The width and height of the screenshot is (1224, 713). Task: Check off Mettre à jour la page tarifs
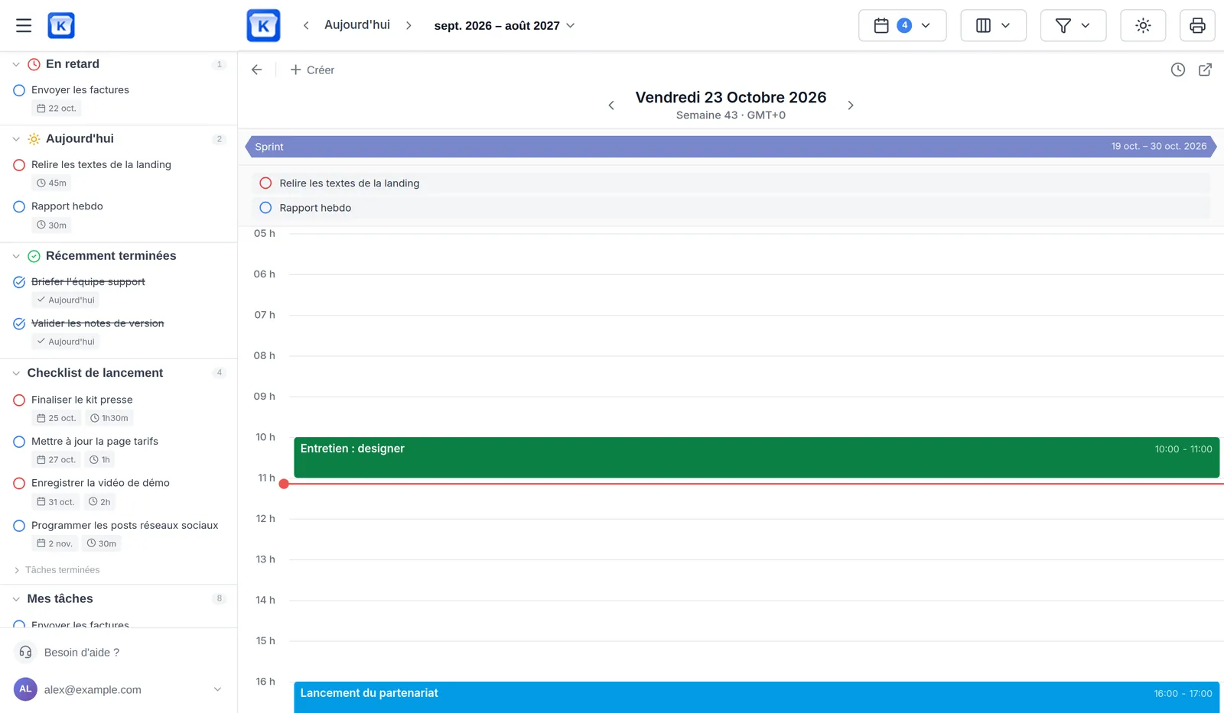(x=19, y=442)
